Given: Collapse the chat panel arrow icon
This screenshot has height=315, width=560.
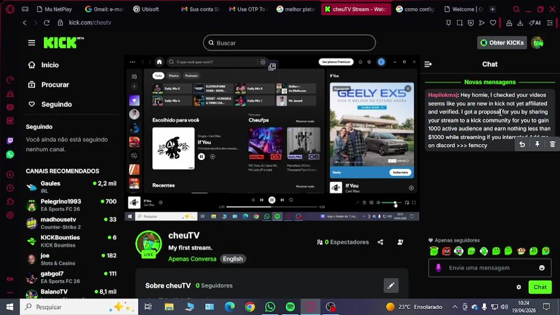Looking at the screenshot, I should [x=428, y=64].
